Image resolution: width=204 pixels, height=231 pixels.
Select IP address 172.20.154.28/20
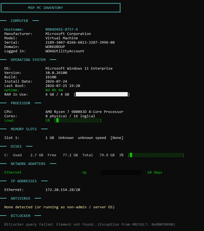pos(63,190)
